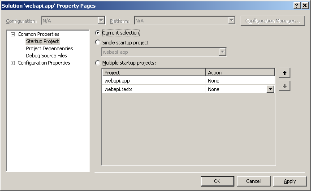Click the Action cell for webapi.app
Image resolution: width=311 pixels, height=191 pixels.
point(240,81)
